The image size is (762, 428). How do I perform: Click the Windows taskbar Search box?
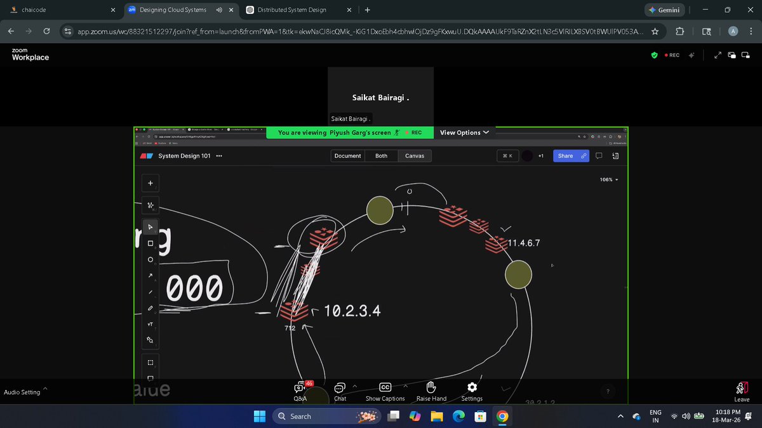pos(326,416)
